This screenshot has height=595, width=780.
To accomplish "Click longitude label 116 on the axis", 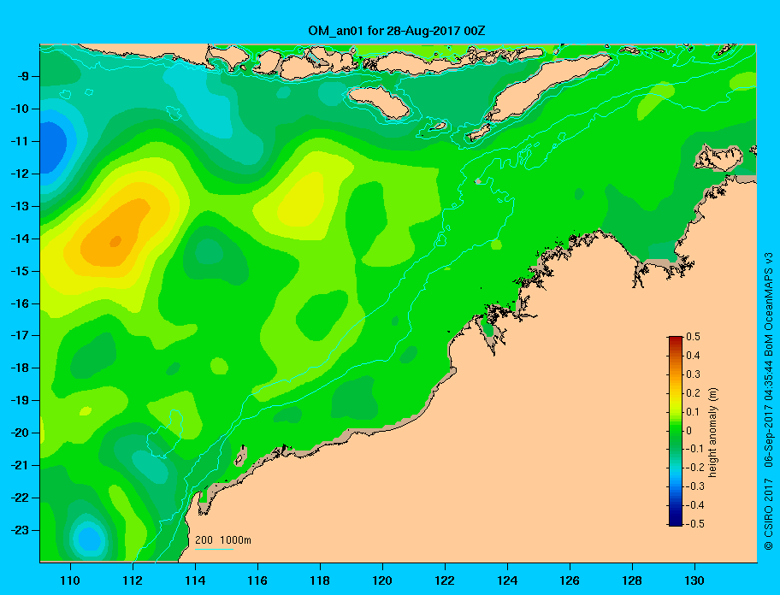I will point(257,580).
